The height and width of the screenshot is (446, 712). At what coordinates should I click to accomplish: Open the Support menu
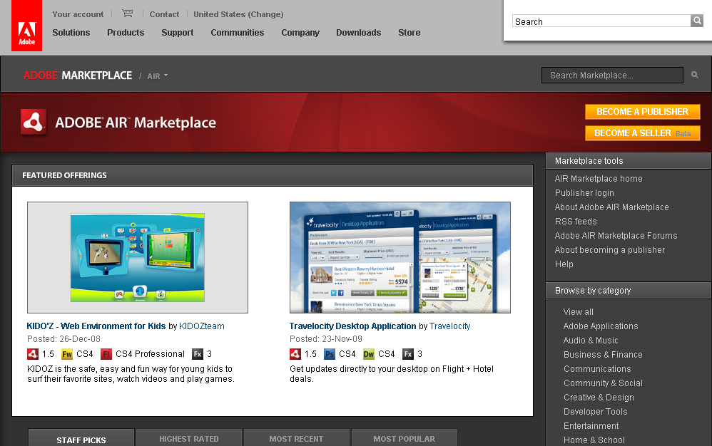(x=178, y=33)
